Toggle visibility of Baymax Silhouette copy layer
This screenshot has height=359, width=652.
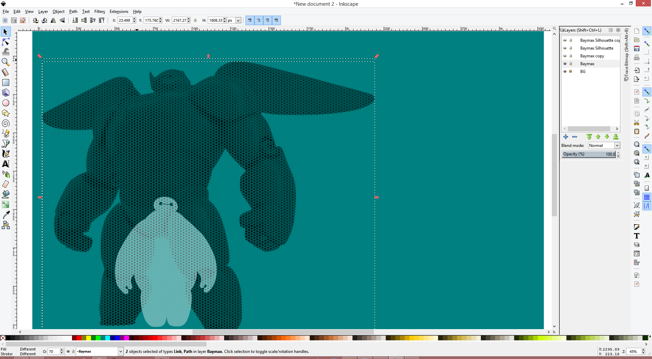tap(565, 40)
